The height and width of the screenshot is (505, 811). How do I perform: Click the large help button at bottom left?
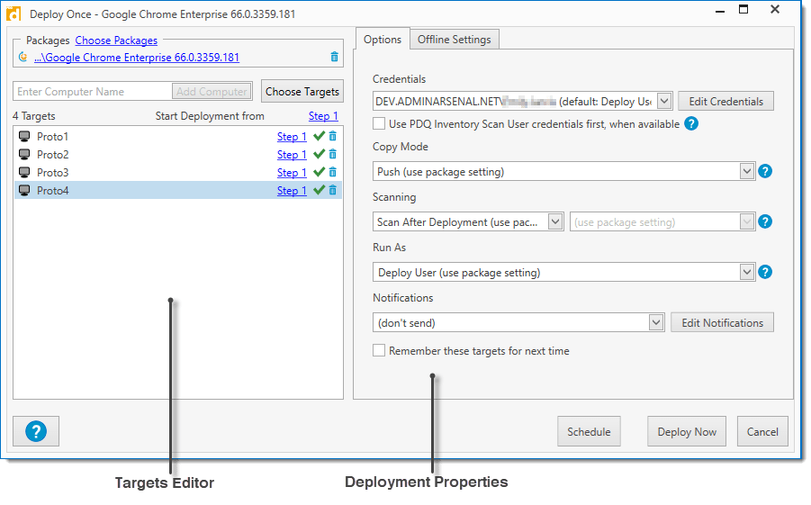click(x=36, y=431)
